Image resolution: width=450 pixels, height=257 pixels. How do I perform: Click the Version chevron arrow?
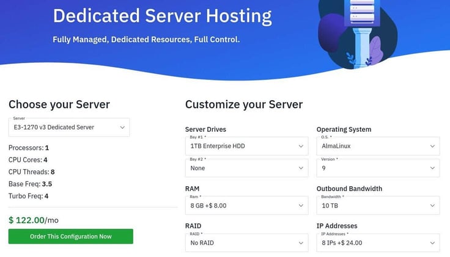(432, 168)
